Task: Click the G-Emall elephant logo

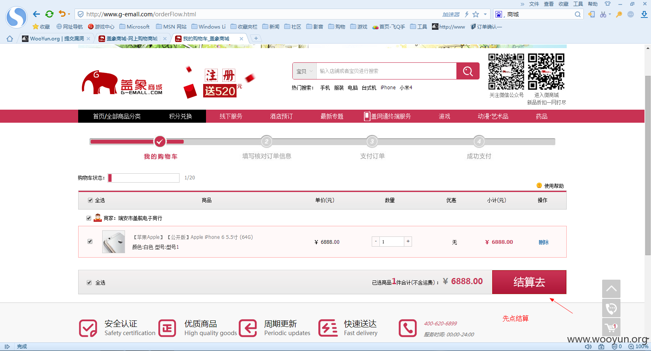Action: click(x=122, y=83)
